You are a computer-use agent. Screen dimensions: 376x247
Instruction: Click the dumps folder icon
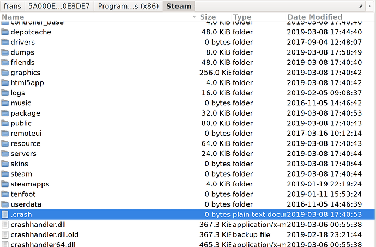5,52
